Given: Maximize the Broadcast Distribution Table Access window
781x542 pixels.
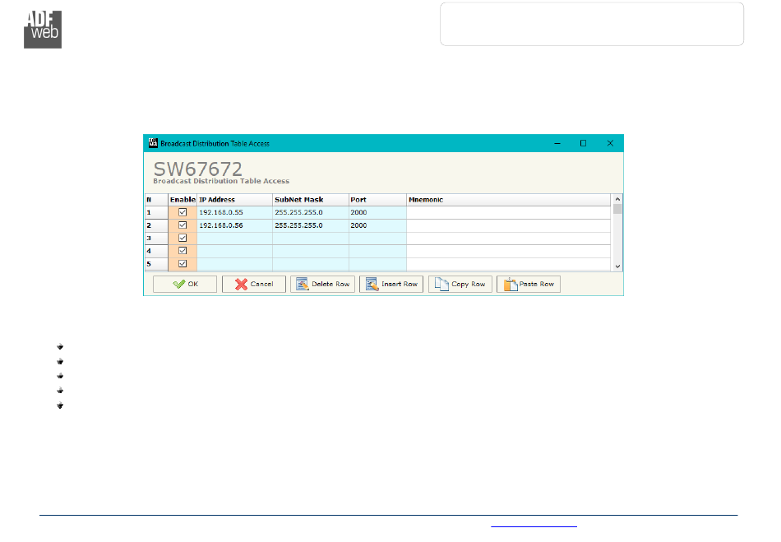Looking at the screenshot, I should [583, 143].
